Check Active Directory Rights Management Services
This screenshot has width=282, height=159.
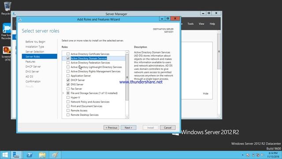(68, 72)
